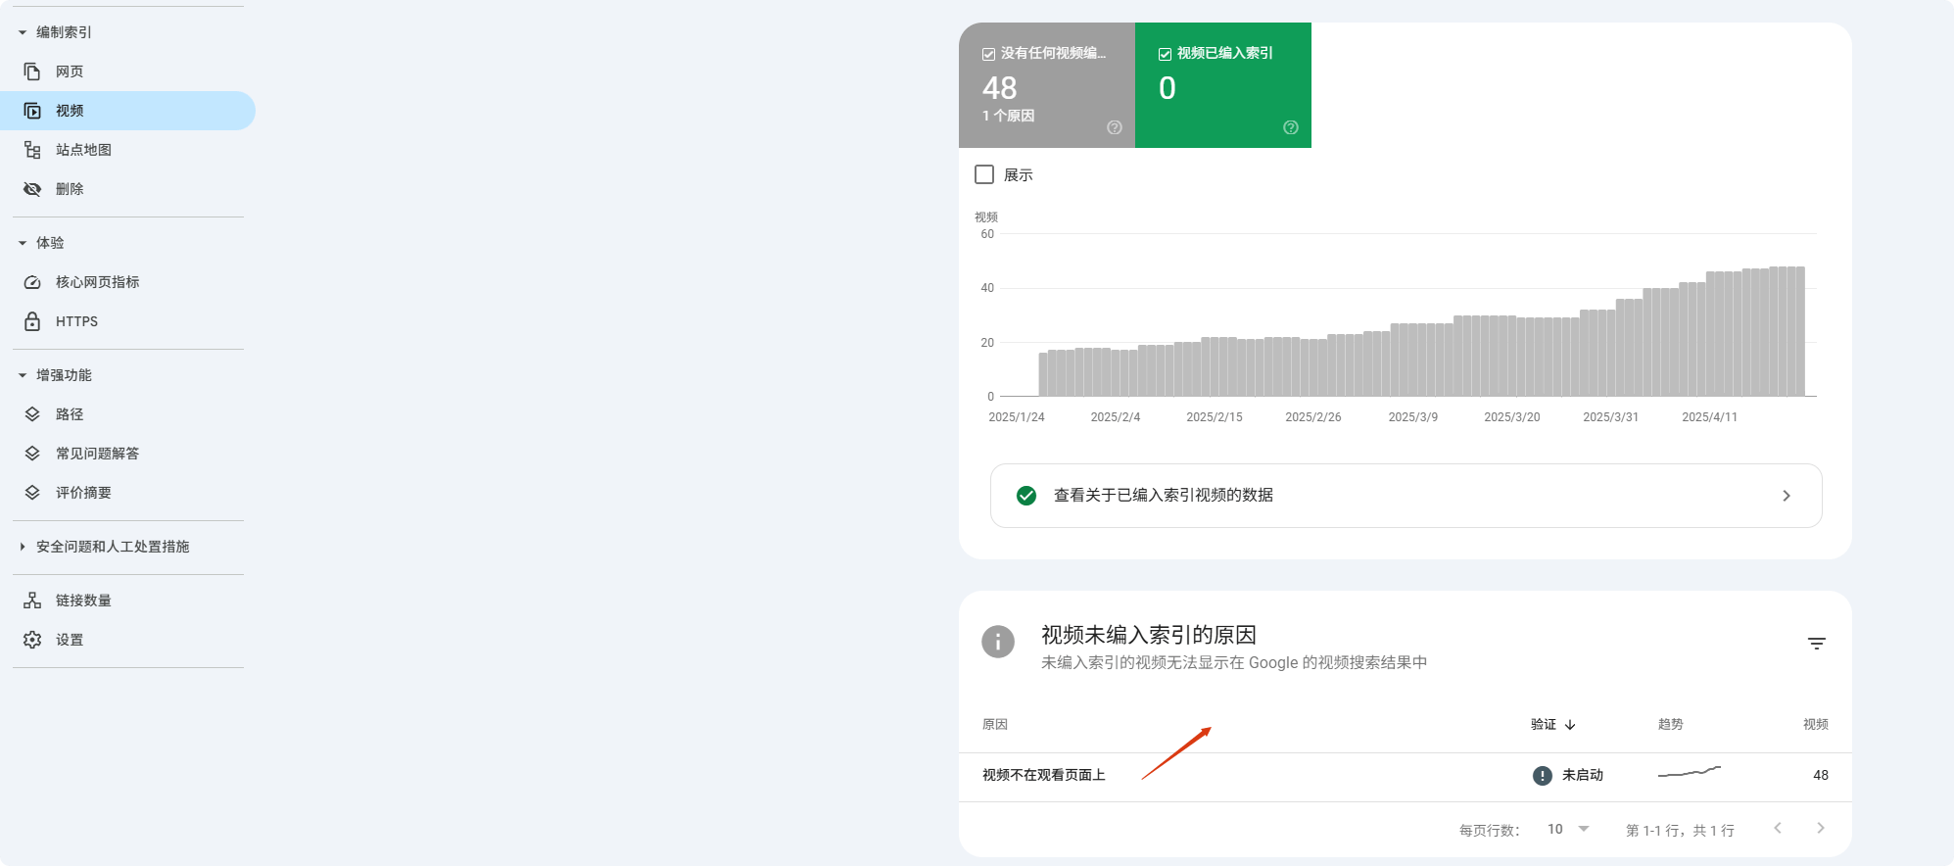Open the 评价摘要 enhancement item
Screen dimensions: 1954x866
[x=127, y=493]
